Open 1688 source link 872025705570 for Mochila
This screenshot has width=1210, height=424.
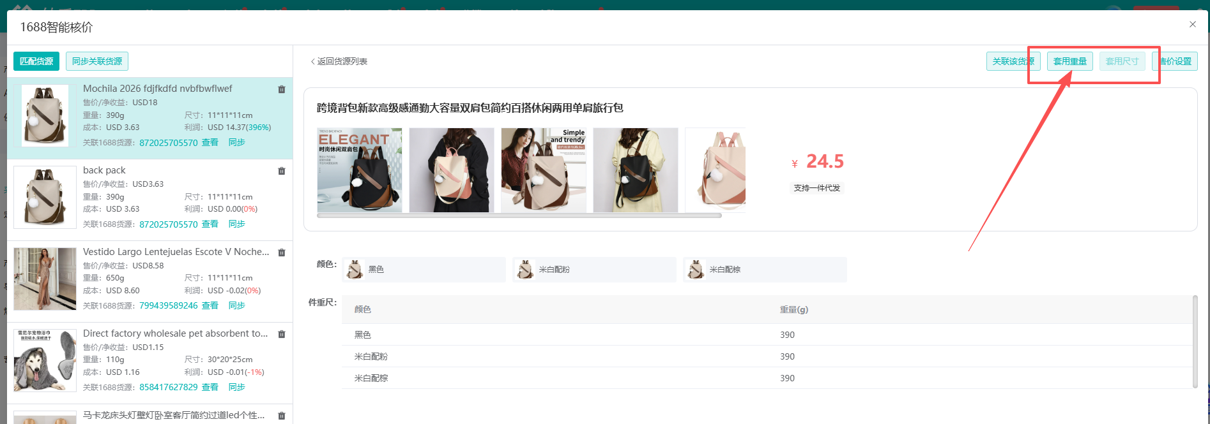pos(169,143)
